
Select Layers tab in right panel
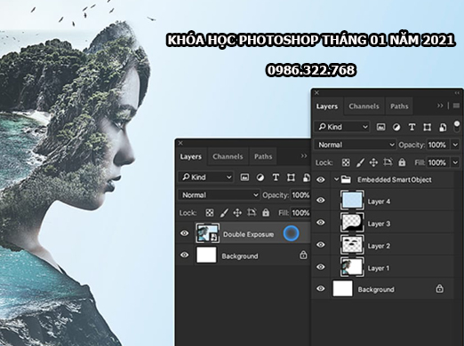[x=327, y=106]
